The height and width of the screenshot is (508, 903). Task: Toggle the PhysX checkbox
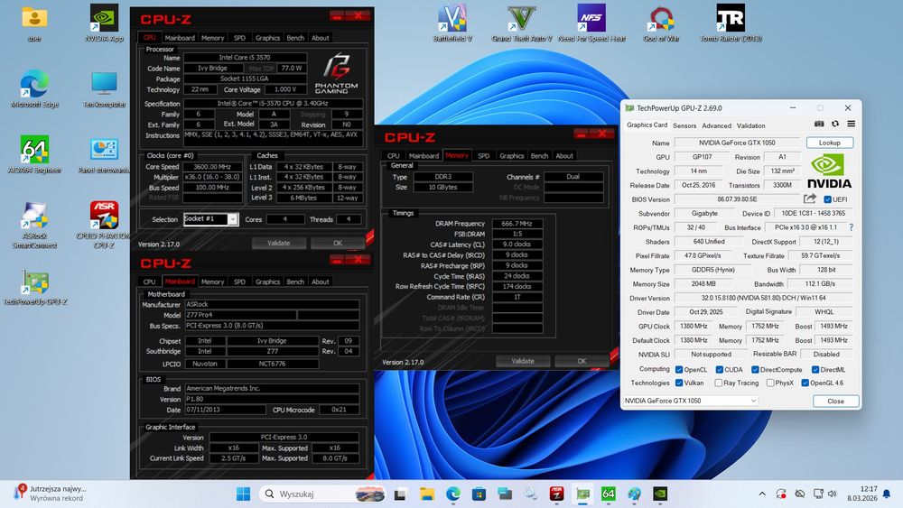pyautogui.click(x=769, y=383)
